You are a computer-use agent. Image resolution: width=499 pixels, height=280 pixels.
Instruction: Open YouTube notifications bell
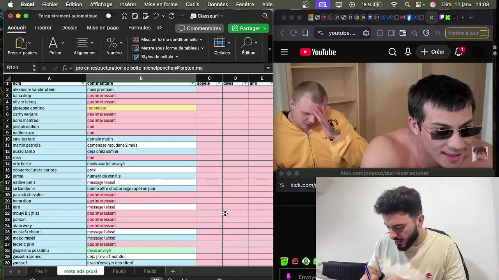(458, 52)
